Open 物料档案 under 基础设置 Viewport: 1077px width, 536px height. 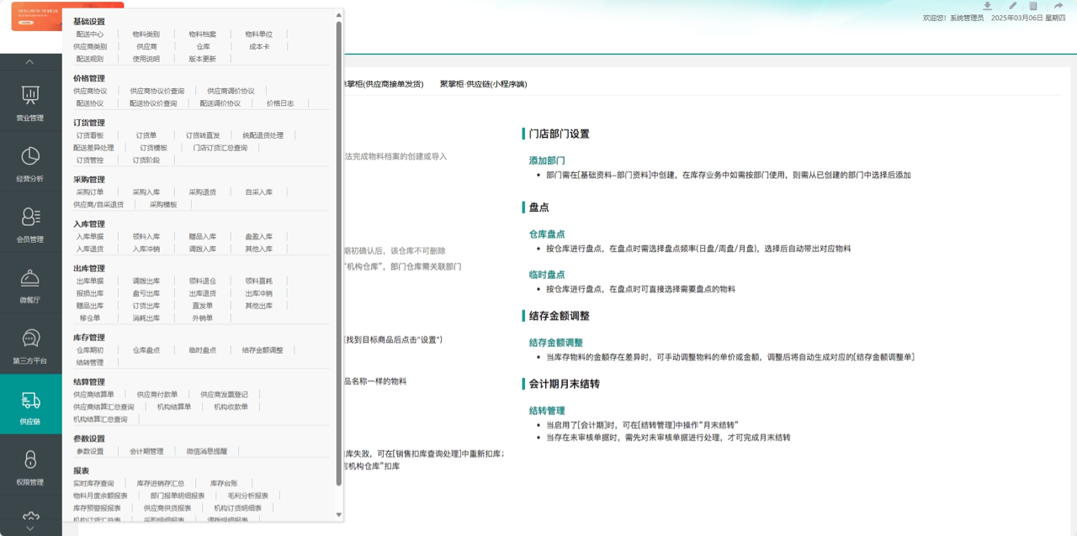tap(202, 34)
